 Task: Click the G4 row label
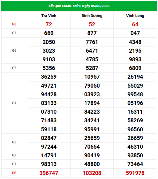[14, 103]
